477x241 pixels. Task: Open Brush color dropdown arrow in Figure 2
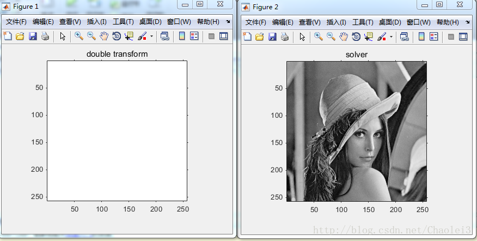tap(391, 37)
